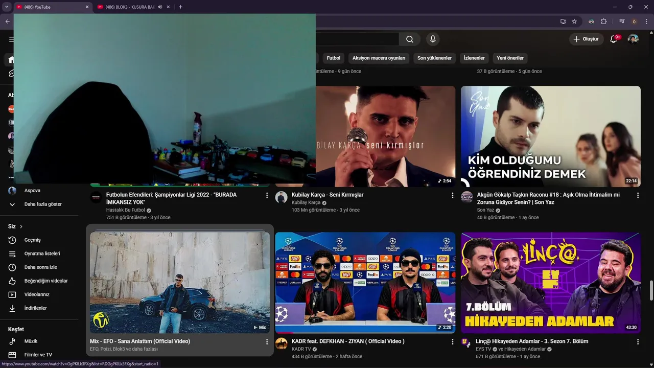
Task: Select the Futbol filter chip
Action: click(334, 58)
